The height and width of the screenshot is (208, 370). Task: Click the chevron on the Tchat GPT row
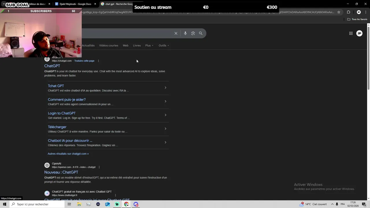click(165, 88)
